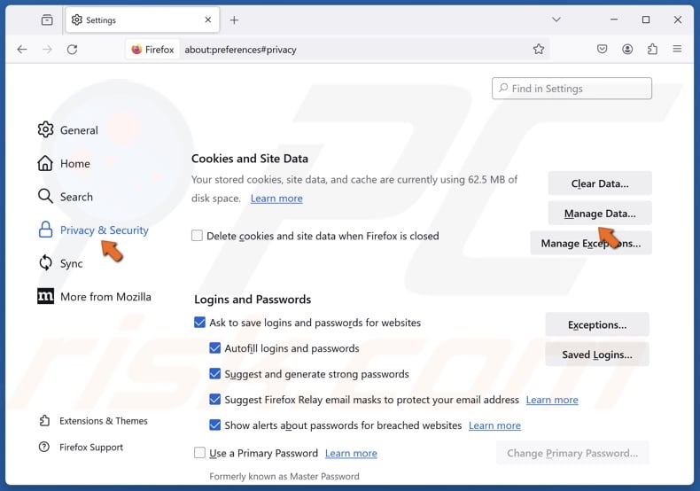Select the Settings browser tab
The height and width of the screenshot is (491, 700).
[143, 20]
